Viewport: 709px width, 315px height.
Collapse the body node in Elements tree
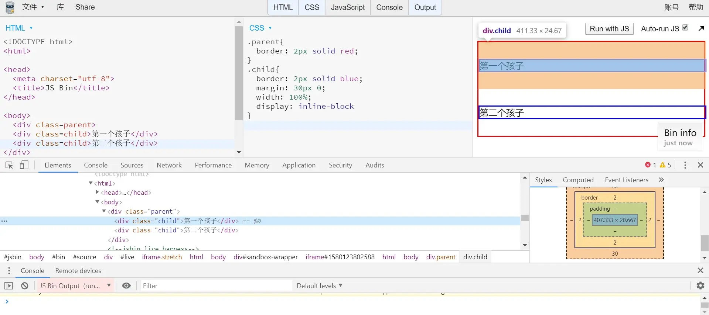(x=98, y=202)
